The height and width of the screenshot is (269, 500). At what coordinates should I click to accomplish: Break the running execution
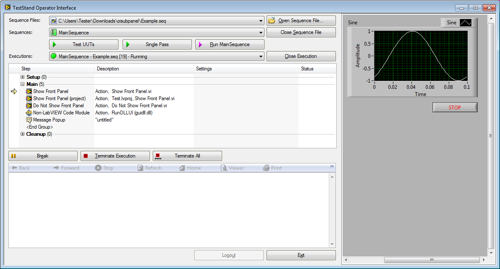[x=43, y=156]
